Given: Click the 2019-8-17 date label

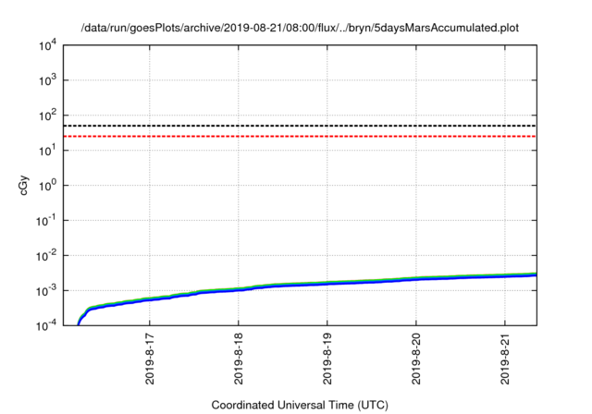Looking at the screenshot, I should click(150, 359).
